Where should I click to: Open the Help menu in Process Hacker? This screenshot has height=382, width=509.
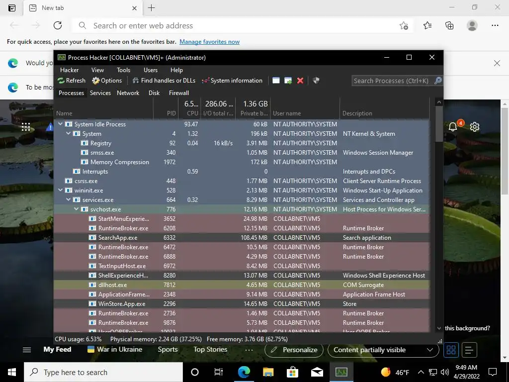pyautogui.click(x=176, y=70)
